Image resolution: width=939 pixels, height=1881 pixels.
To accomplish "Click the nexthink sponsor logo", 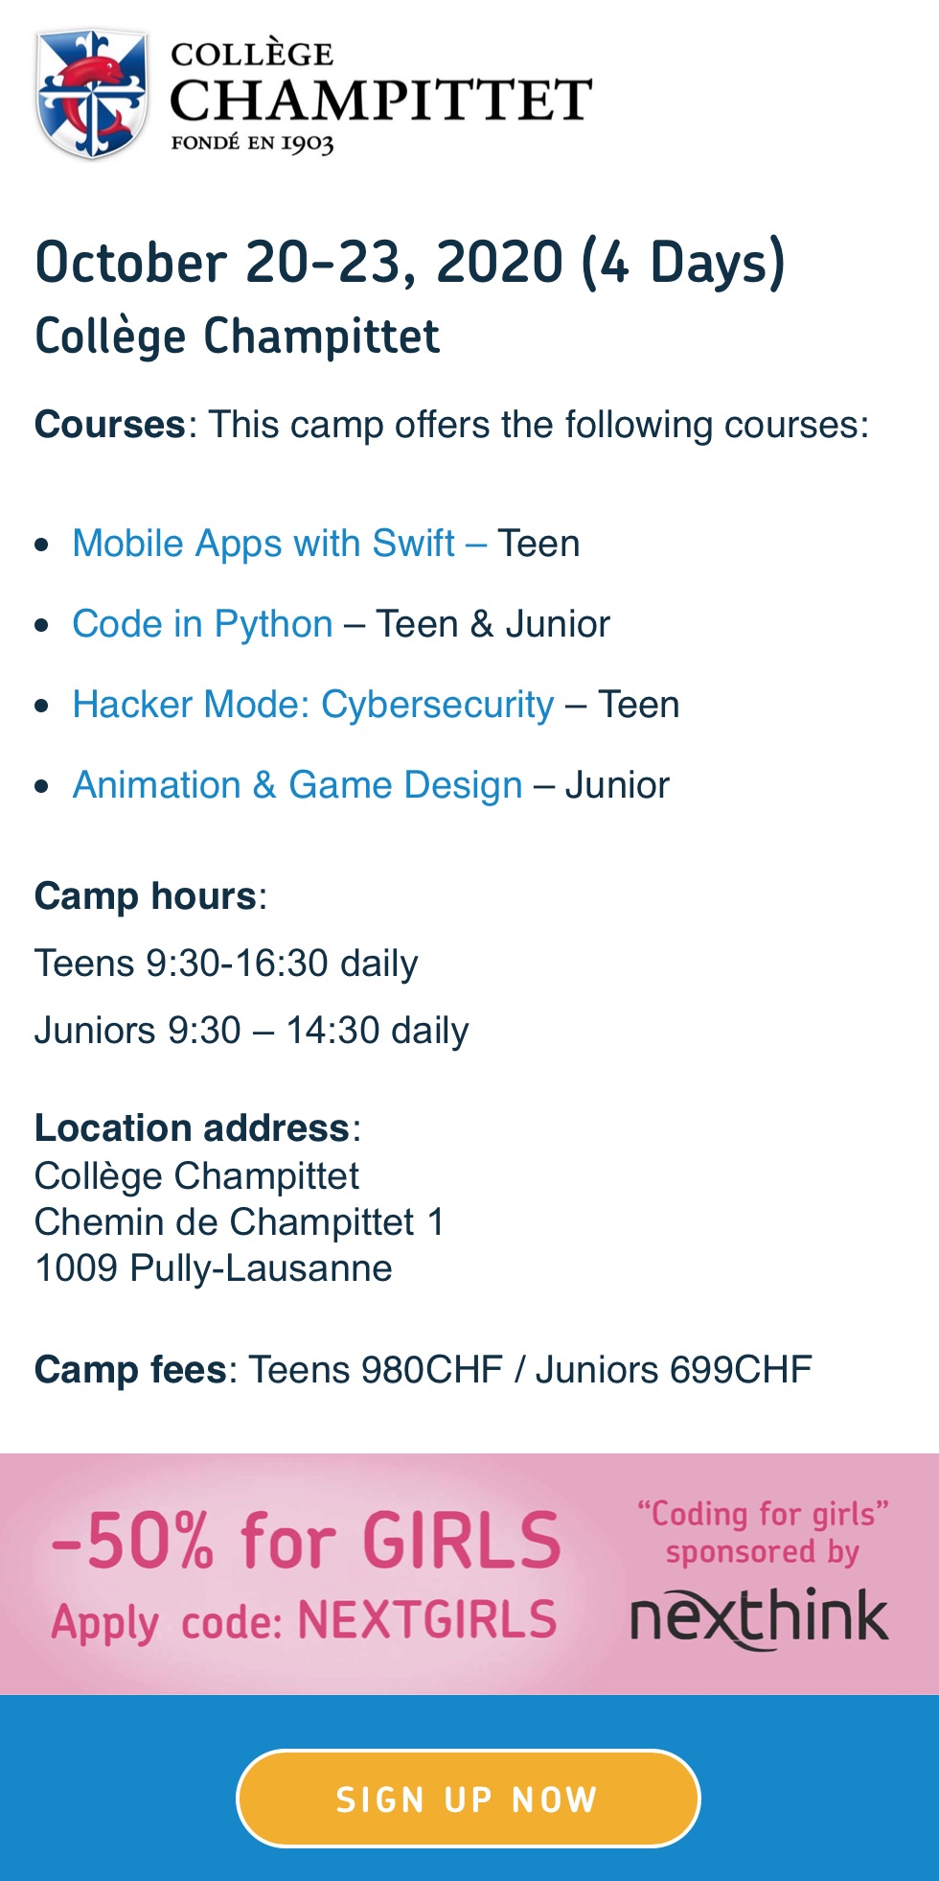I will tap(760, 1617).
